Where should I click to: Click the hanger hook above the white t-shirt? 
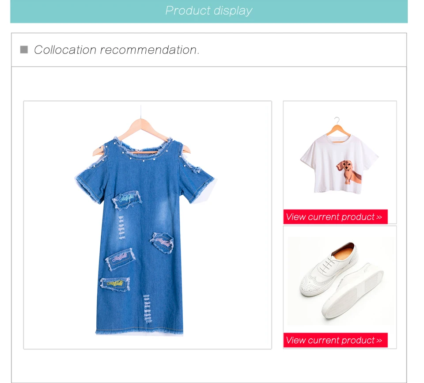(337, 120)
